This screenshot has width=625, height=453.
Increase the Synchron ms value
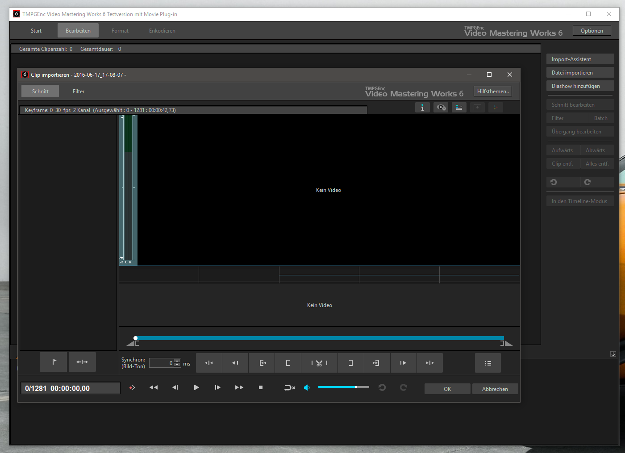[177, 361]
